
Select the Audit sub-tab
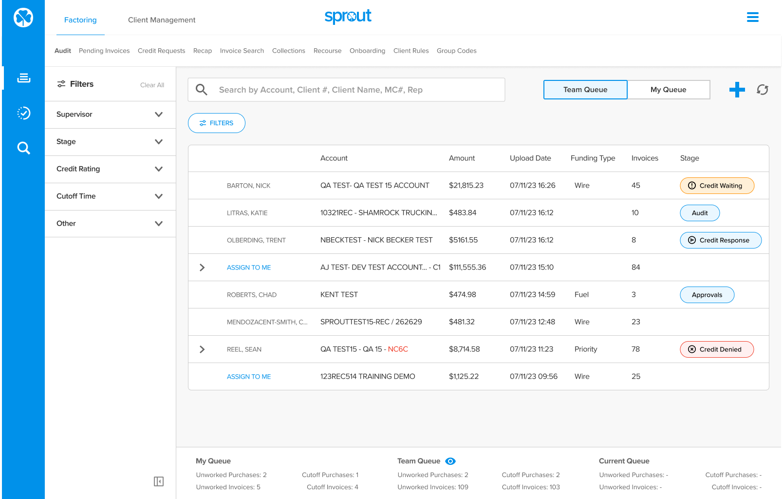pos(63,51)
